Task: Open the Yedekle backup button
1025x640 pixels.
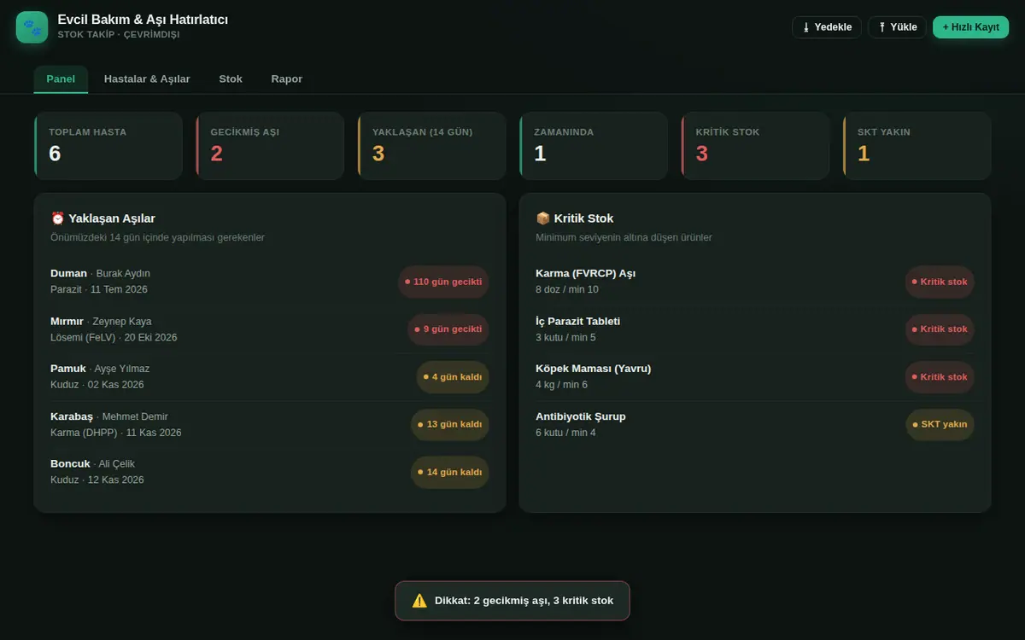Action: [x=827, y=27]
